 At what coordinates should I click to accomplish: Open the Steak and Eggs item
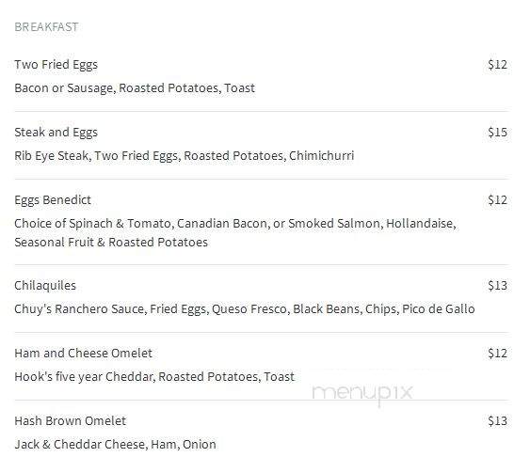coord(56,133)
